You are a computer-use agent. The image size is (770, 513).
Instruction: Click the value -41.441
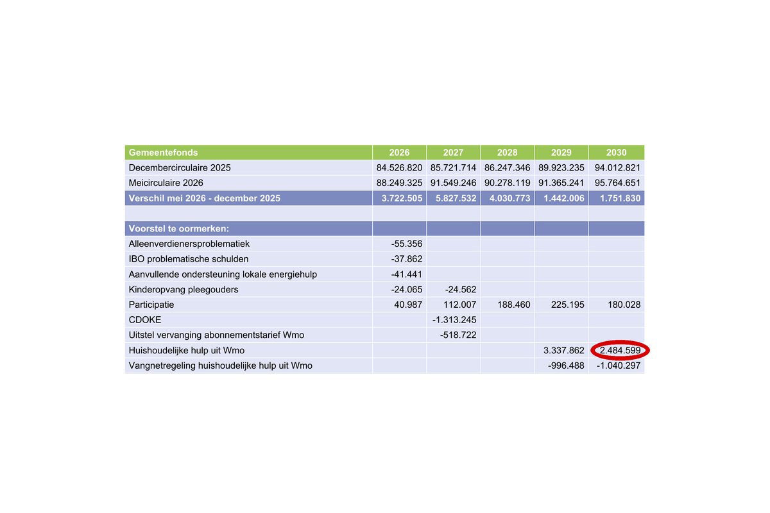407,274
